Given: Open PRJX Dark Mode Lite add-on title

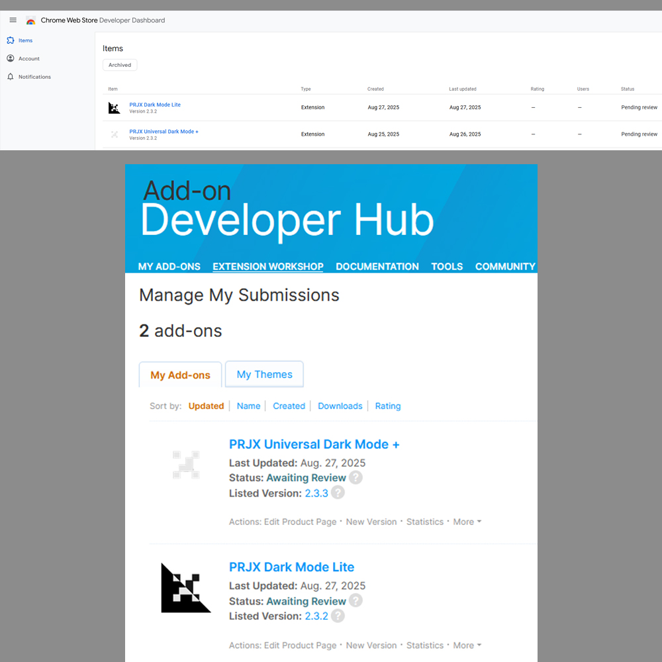Looking at the screenshot, I should pos(291,567).
